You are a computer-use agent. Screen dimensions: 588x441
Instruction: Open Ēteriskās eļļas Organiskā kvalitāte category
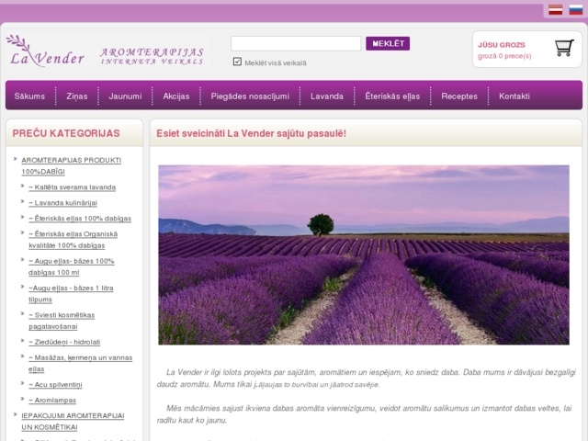[73, 240]
